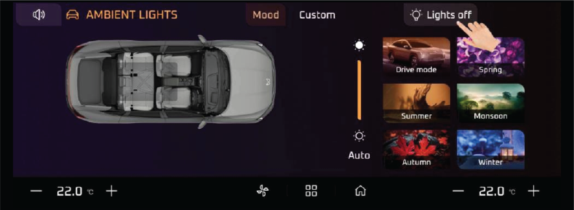Select the Drive mode theme
The height and width of the screenshot is (210, 574).
[x=416, y=57]
